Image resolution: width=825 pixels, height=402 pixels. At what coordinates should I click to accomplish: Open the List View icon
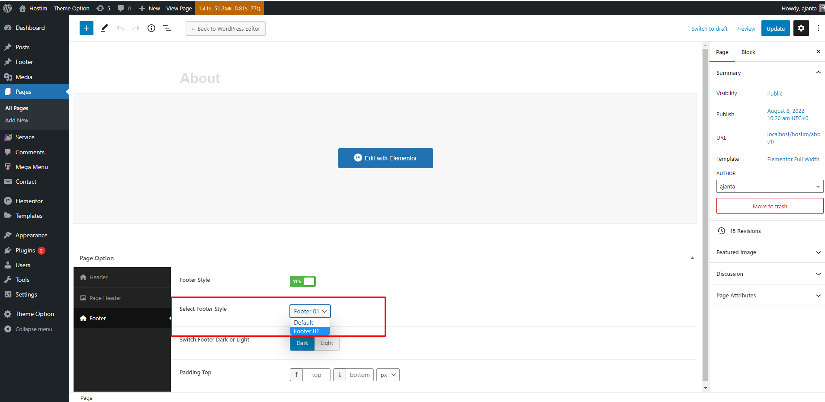point(167,29)
